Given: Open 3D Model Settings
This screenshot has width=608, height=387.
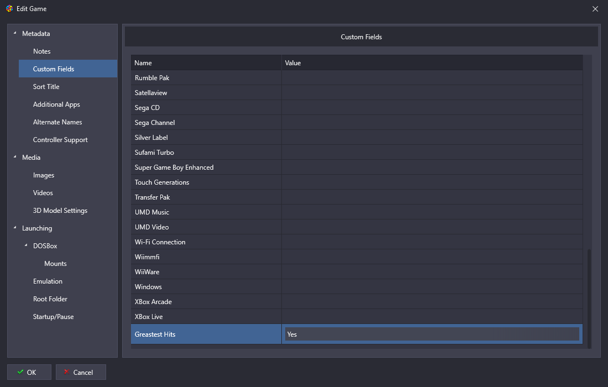Looking at the screenshot, I should (x=60, y=211).
